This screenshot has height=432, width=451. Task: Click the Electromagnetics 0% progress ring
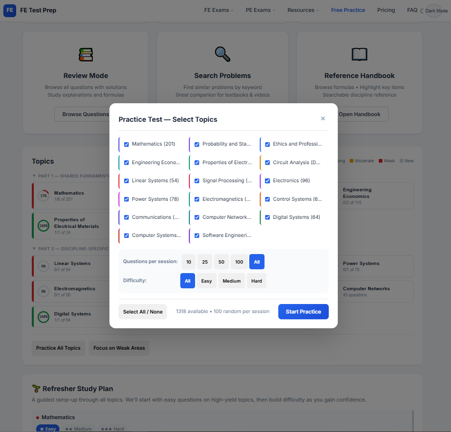43,291
